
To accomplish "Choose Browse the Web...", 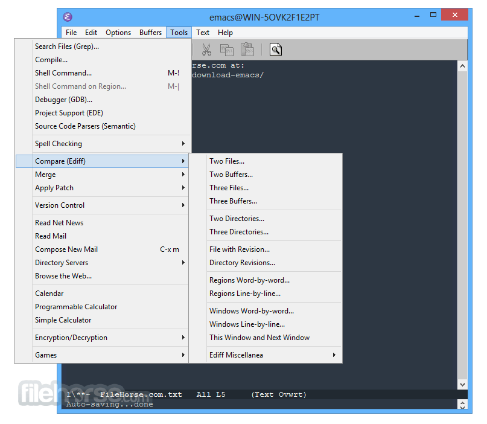I will pos(103,276).
